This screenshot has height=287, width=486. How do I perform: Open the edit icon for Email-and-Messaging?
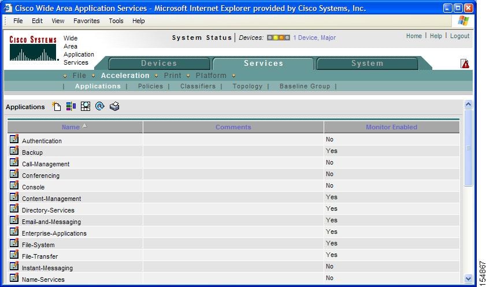pos(14,220)
